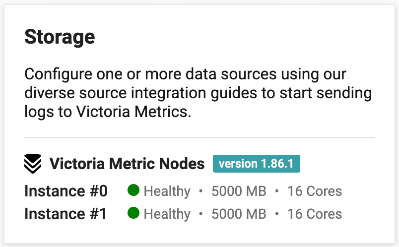The width and height of the screenshot is (399, 247).
Task: Click the 5000 MB value for Instance #0
Action: coord(239,191)
